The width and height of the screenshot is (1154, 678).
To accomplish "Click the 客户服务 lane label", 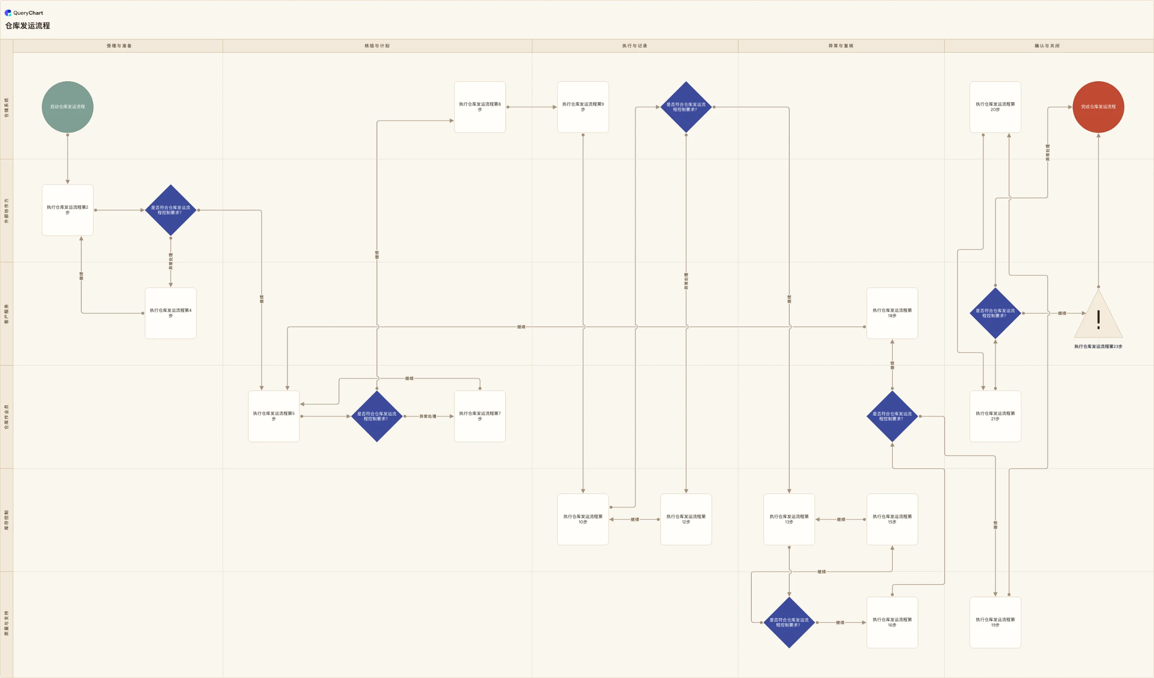I will click(6, 314).
